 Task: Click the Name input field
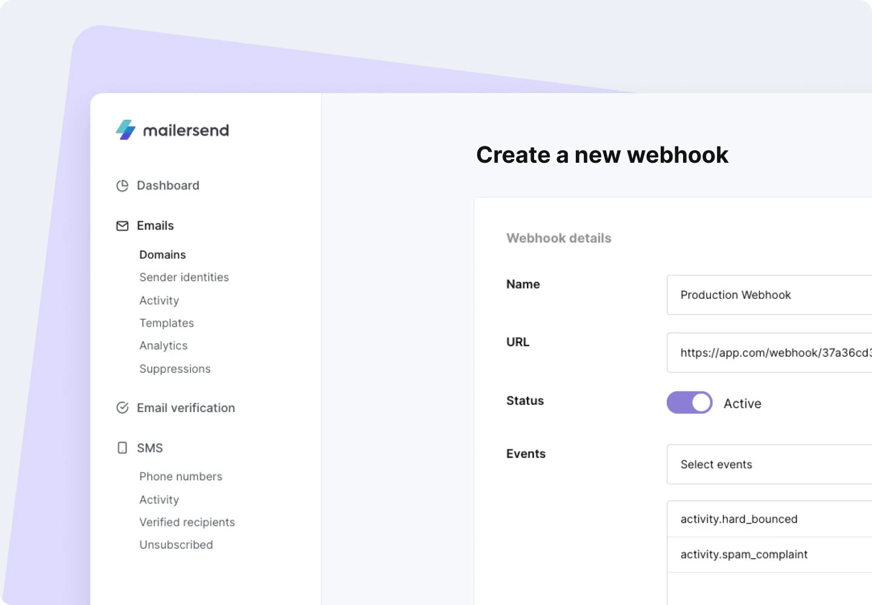tap(769, 295)
